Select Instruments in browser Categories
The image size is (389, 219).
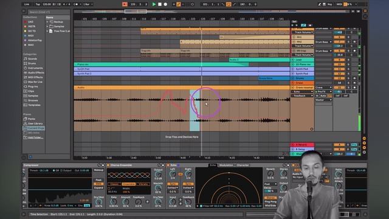pos(35,68)
